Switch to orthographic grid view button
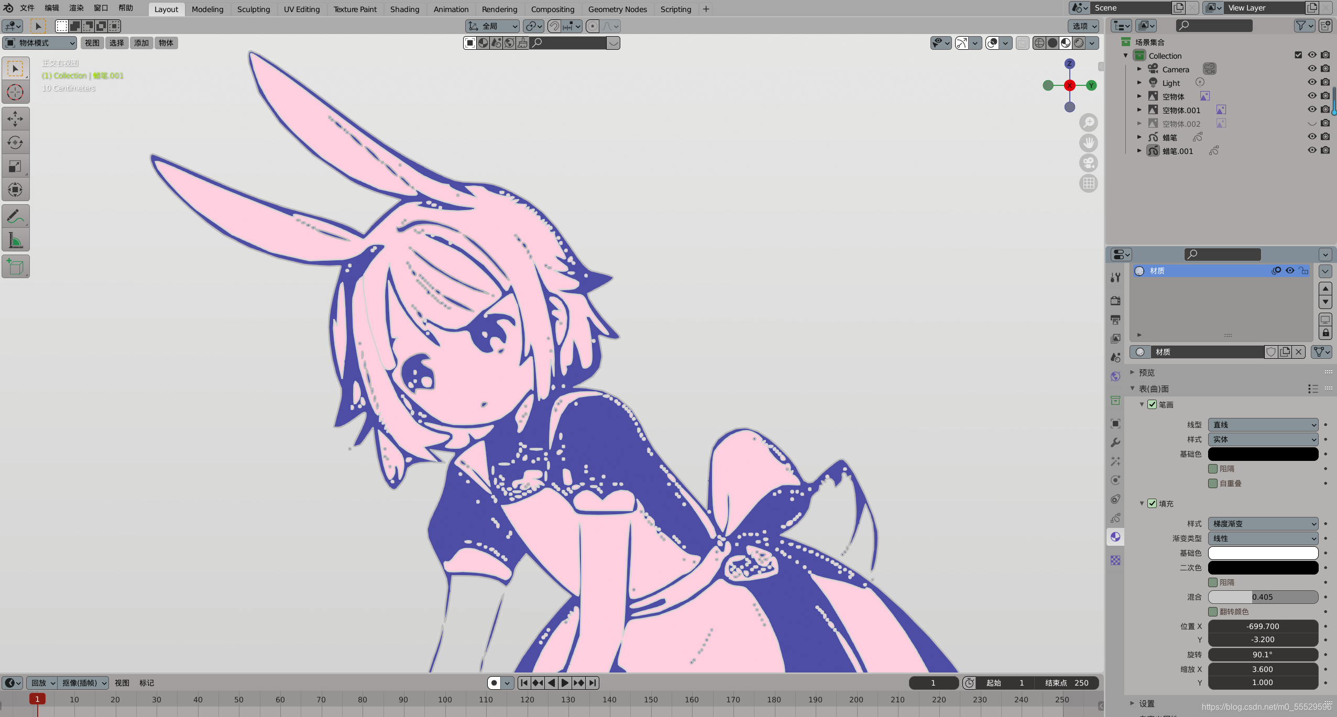The image size is (1337, 717). point(1088,184)
